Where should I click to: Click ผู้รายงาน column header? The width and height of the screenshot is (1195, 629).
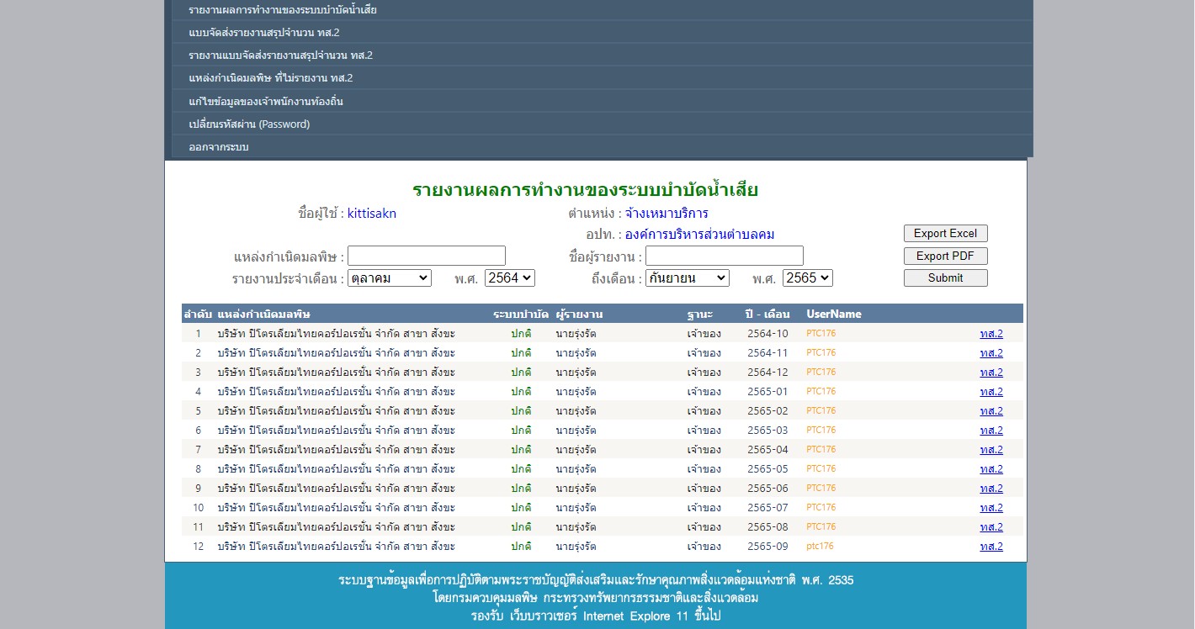click(x=579, y=314)
